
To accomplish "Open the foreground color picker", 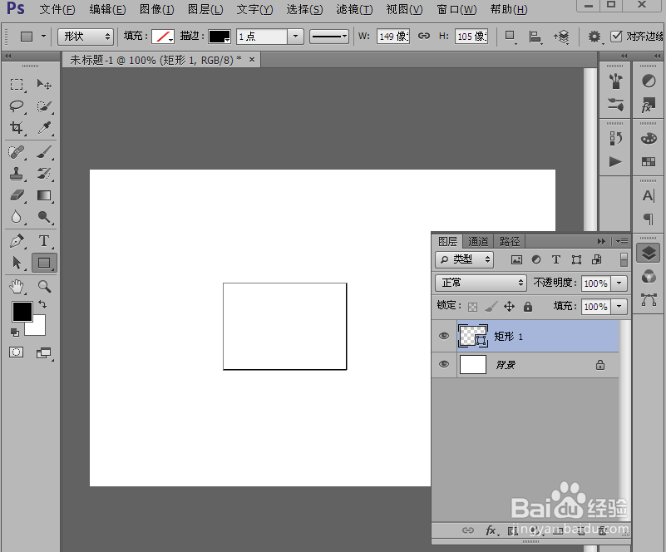I will click(22, 312).
